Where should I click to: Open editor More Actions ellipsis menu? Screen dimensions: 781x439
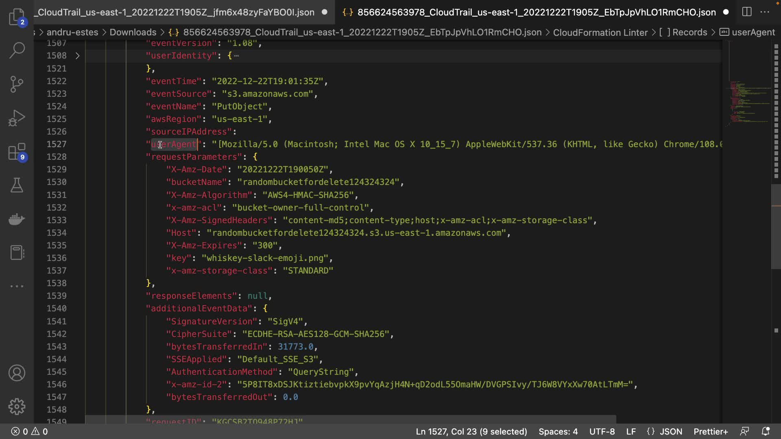click(x=765, y=12)
